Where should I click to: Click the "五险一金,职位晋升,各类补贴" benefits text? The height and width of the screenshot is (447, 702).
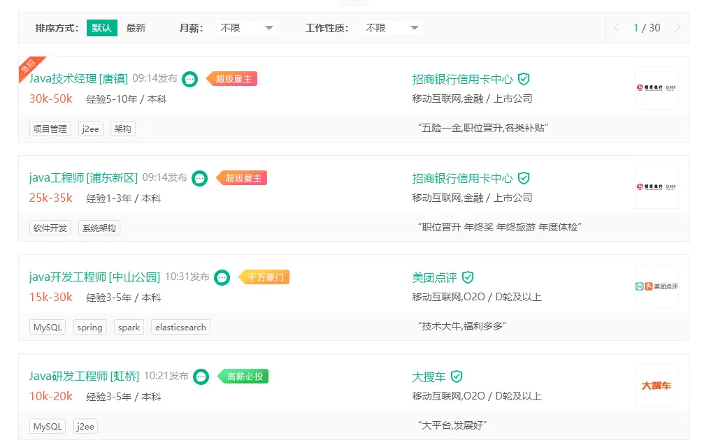tap(483, 129)
